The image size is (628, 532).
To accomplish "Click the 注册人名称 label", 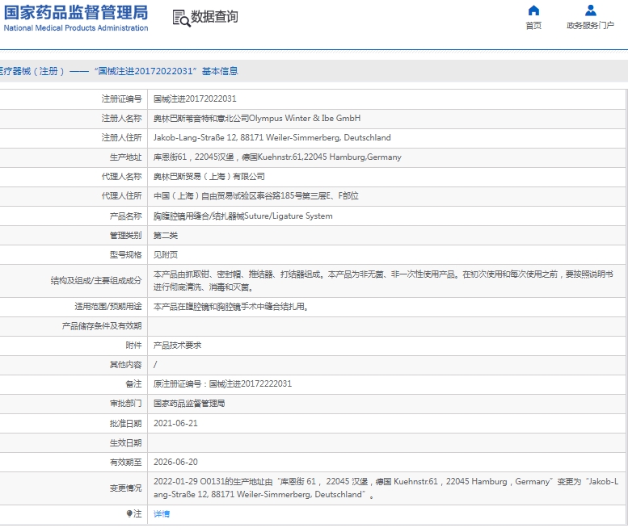I will pos(121,119).
